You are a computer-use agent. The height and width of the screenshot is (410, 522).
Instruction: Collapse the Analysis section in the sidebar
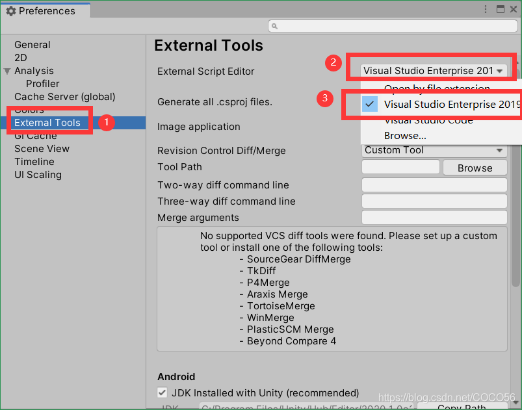(7, 70)
